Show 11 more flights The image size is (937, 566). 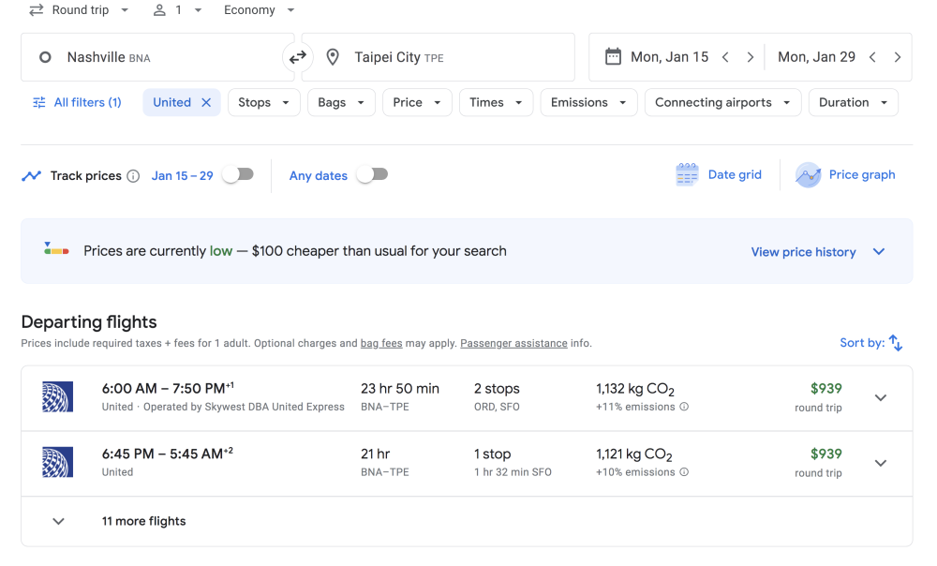(143, 521)
